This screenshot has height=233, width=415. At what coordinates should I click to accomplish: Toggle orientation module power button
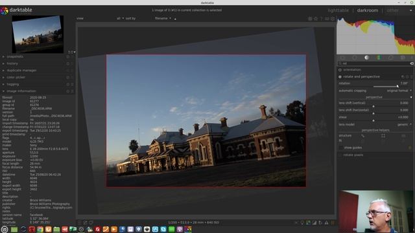click(x=340, y=70)
